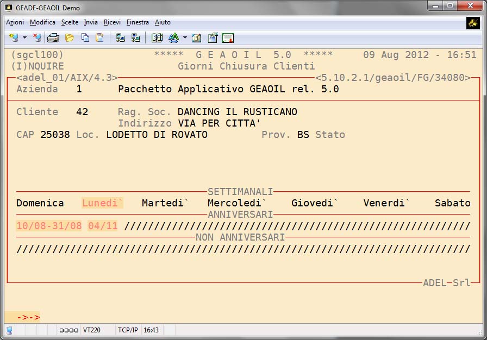The height and width of the screenshot is (340, 487).
Task: Click the certificate icon in toolbar
Action: click(x=228, y=38)
